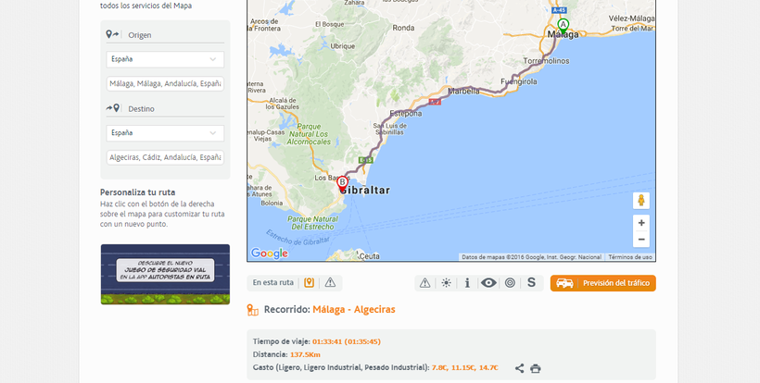Viewport: 760px width, 383px height.
Task: Share the route using share icon
Action: coord(520,368)
